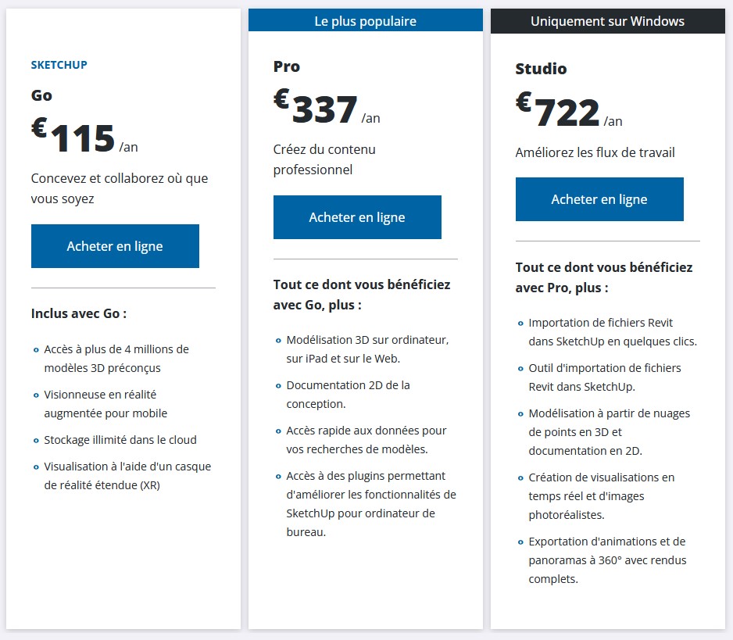Click the Le plus populaire banner
The image size is (733, 640).
click(366, 21)
